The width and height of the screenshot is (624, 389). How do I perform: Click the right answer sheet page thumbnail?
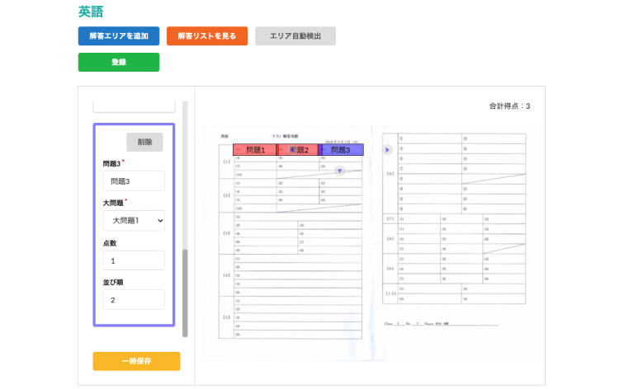tap(454, 243)
